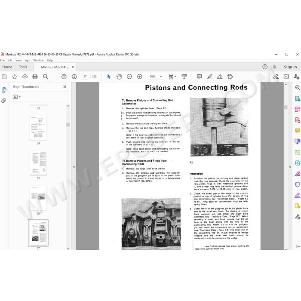Screen dimensions: 301x301
Task: Go to next page arrow
Action: tap(74, 77)
